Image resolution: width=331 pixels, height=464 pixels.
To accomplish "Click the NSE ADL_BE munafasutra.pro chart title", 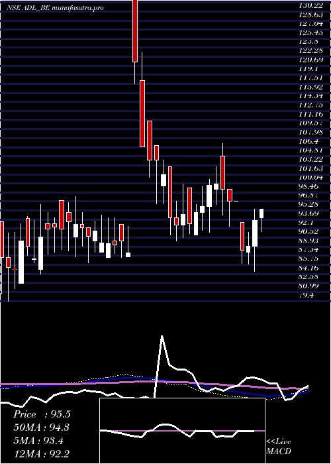I will [x=55, y=8].
